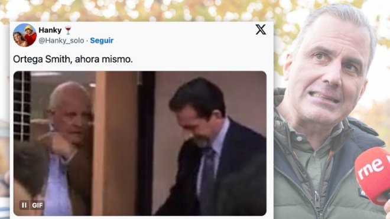Click the GIF badge label
Viewport: 390px width, 219px height.
(37, 205)
